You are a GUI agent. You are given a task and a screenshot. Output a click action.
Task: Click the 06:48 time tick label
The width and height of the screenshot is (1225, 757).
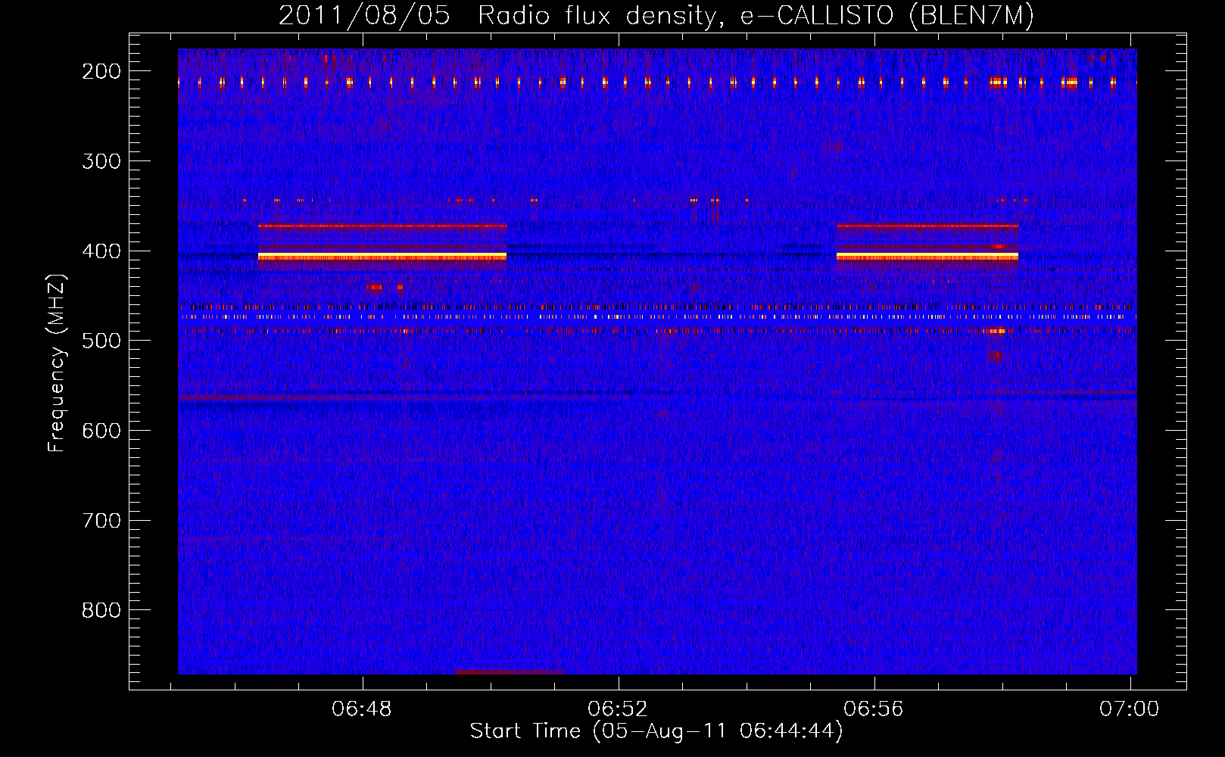(x=362, y=709)
